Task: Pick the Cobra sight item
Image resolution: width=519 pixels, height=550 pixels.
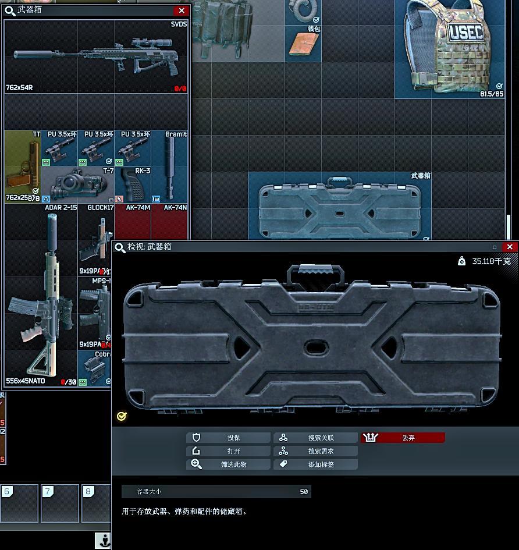Action: [x=95, y=368]
